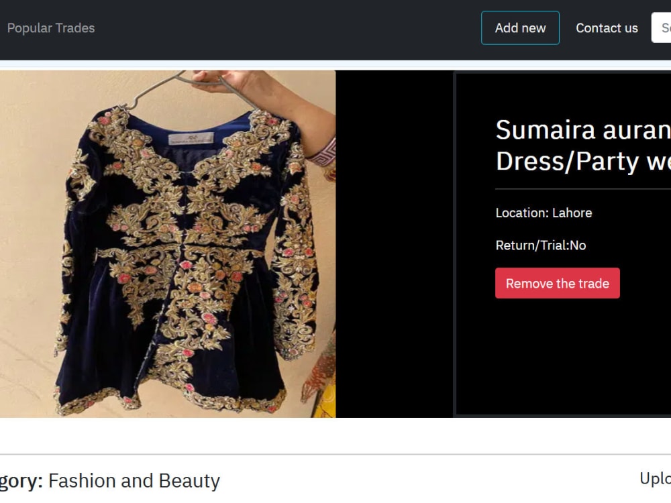Open the Popular Trades nav link
Screen dimensions: 671x503
[51, 28]
